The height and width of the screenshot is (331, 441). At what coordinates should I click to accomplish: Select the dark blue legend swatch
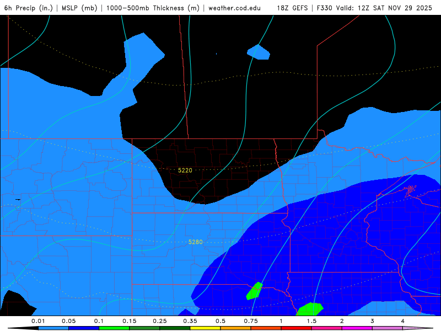pos(84,328)
